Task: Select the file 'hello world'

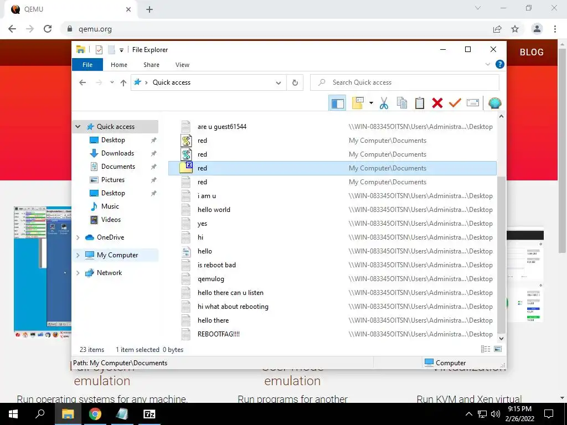Action: click(x=332, y=210)
